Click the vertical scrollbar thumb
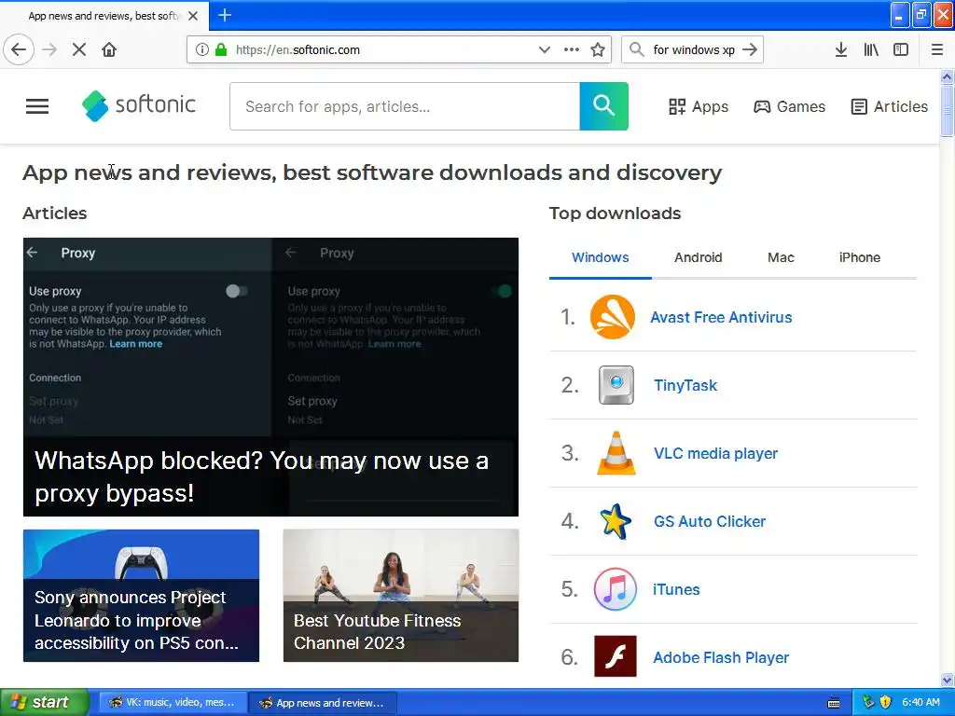 [947, 111]
